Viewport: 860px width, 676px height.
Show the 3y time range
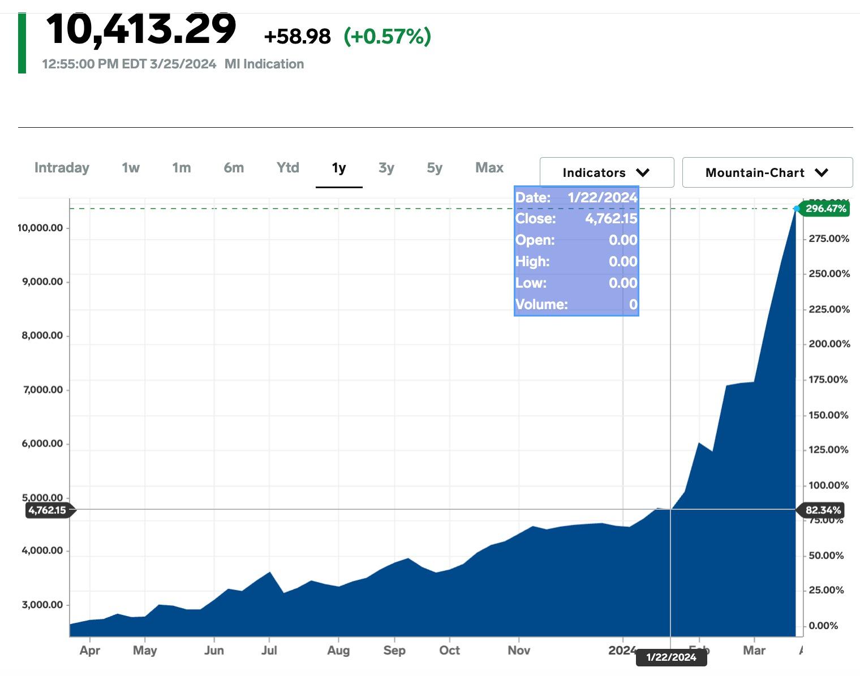pyautogui.click(x=386, y=168)
